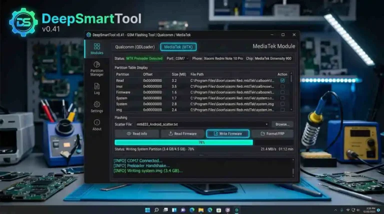The height and width of the screenshot is (214, 384).
Task: Click the File Path column header
Action: pos(197,74)
